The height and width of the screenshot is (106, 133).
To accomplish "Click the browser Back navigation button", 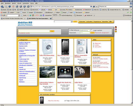I will (2, 6).
